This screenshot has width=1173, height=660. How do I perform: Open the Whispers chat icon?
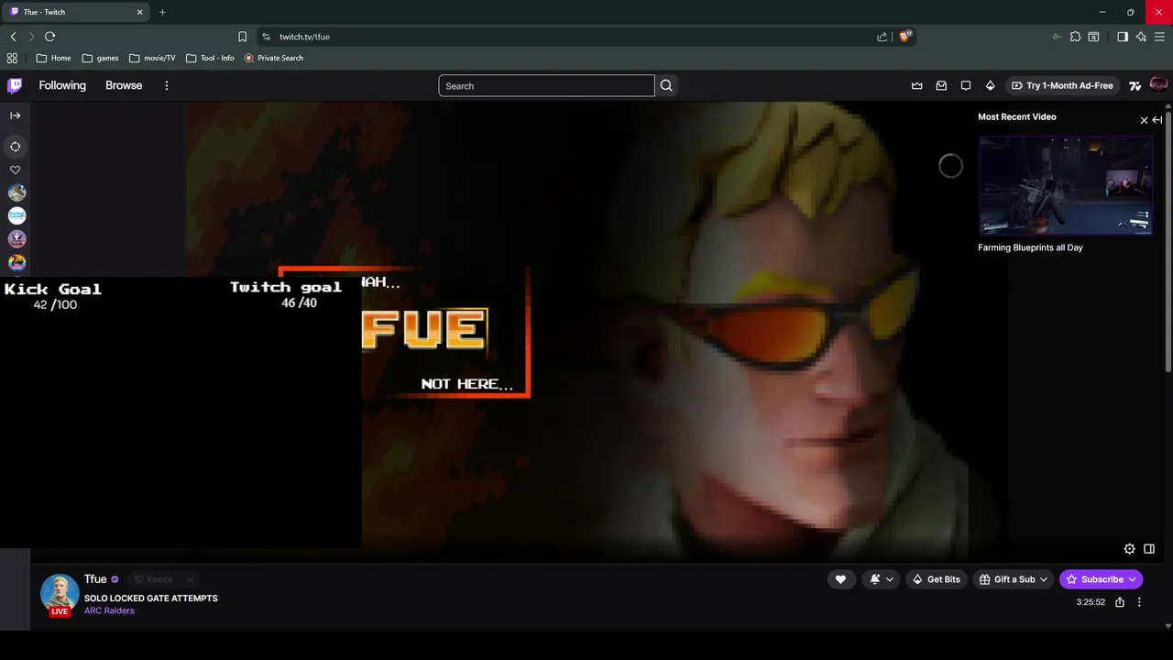pos(966,85)
